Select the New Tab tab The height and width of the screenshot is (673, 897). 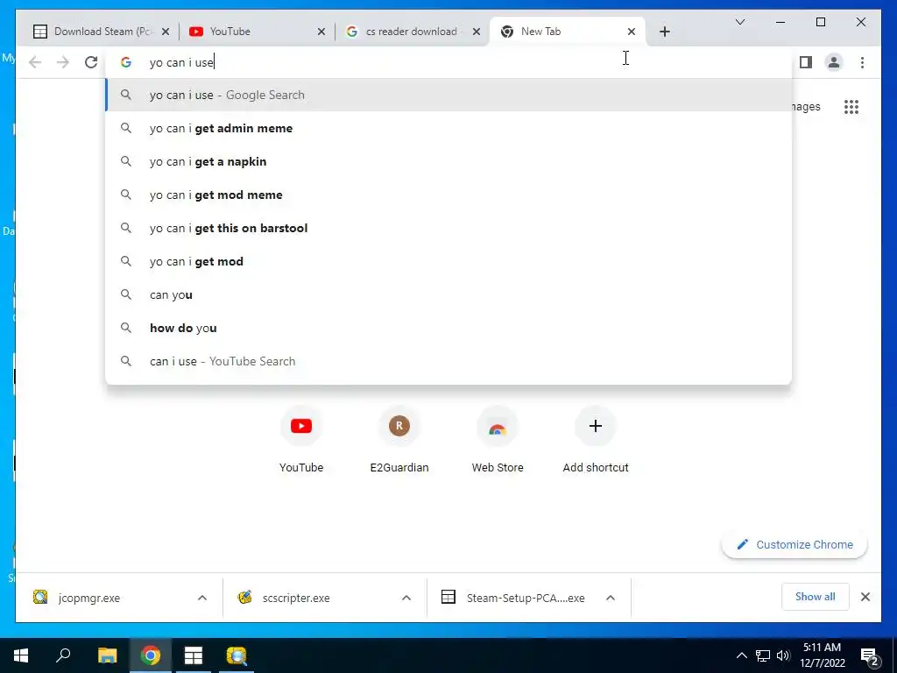(562, 32)
